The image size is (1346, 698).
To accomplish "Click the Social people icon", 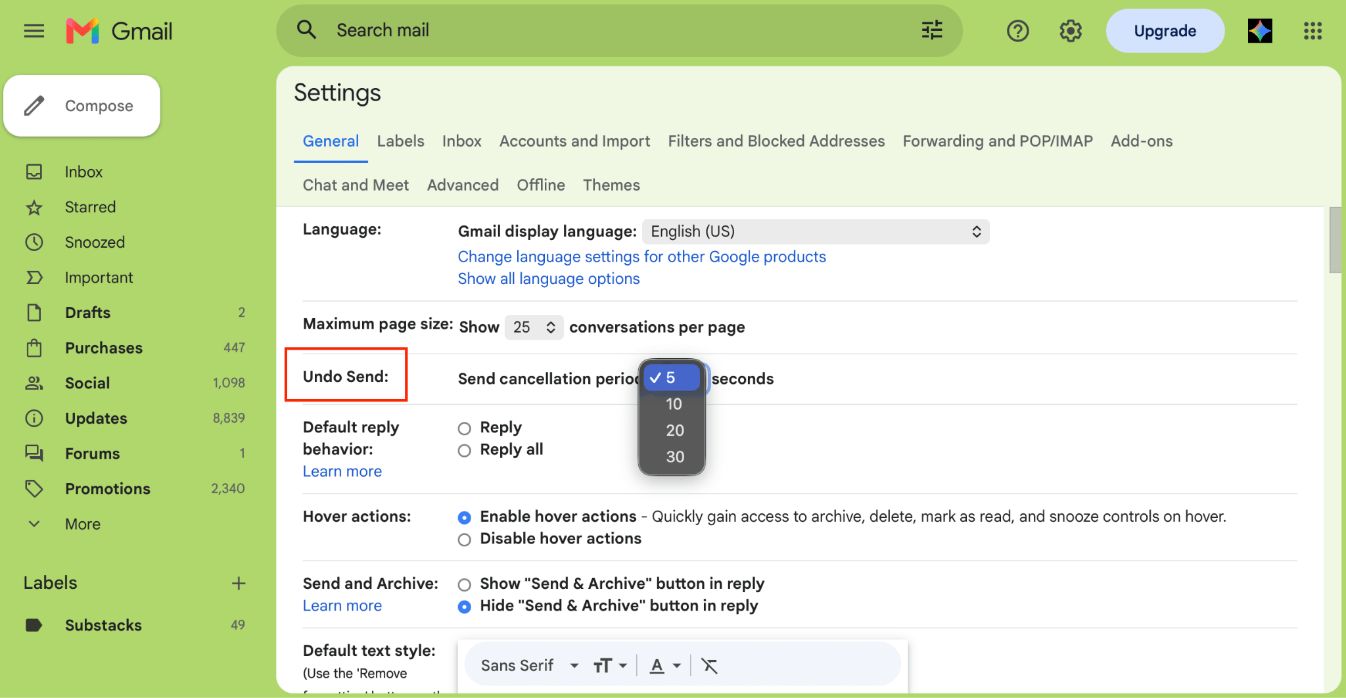I will point(34,383).
